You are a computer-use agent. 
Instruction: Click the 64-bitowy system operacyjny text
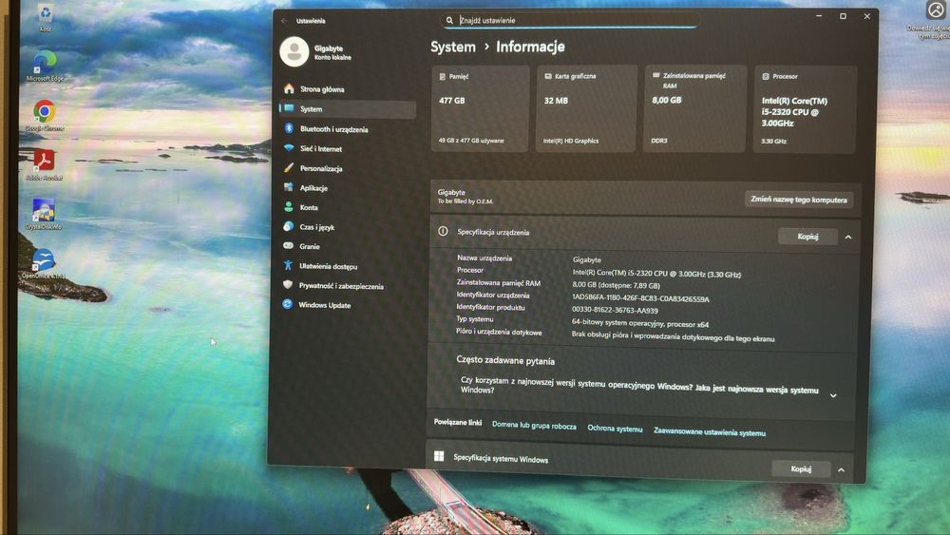639,323
